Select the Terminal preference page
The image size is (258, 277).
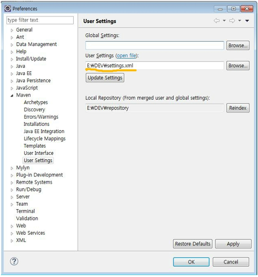point(25,211)
